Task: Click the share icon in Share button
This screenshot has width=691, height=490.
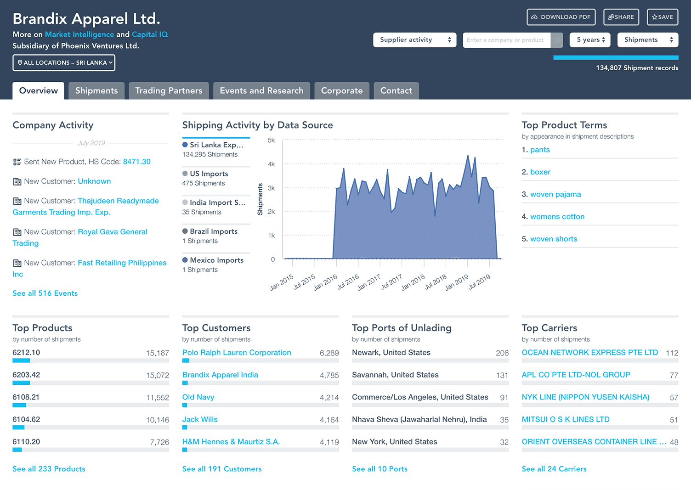Action: 611,17
